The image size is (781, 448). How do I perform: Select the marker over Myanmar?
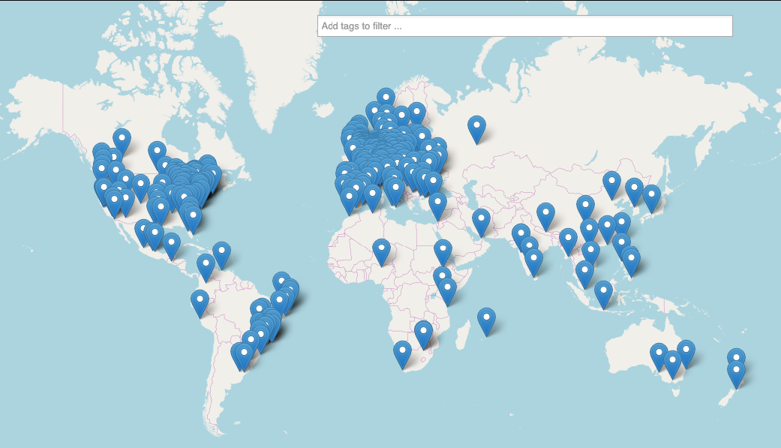tap(569, 242)
